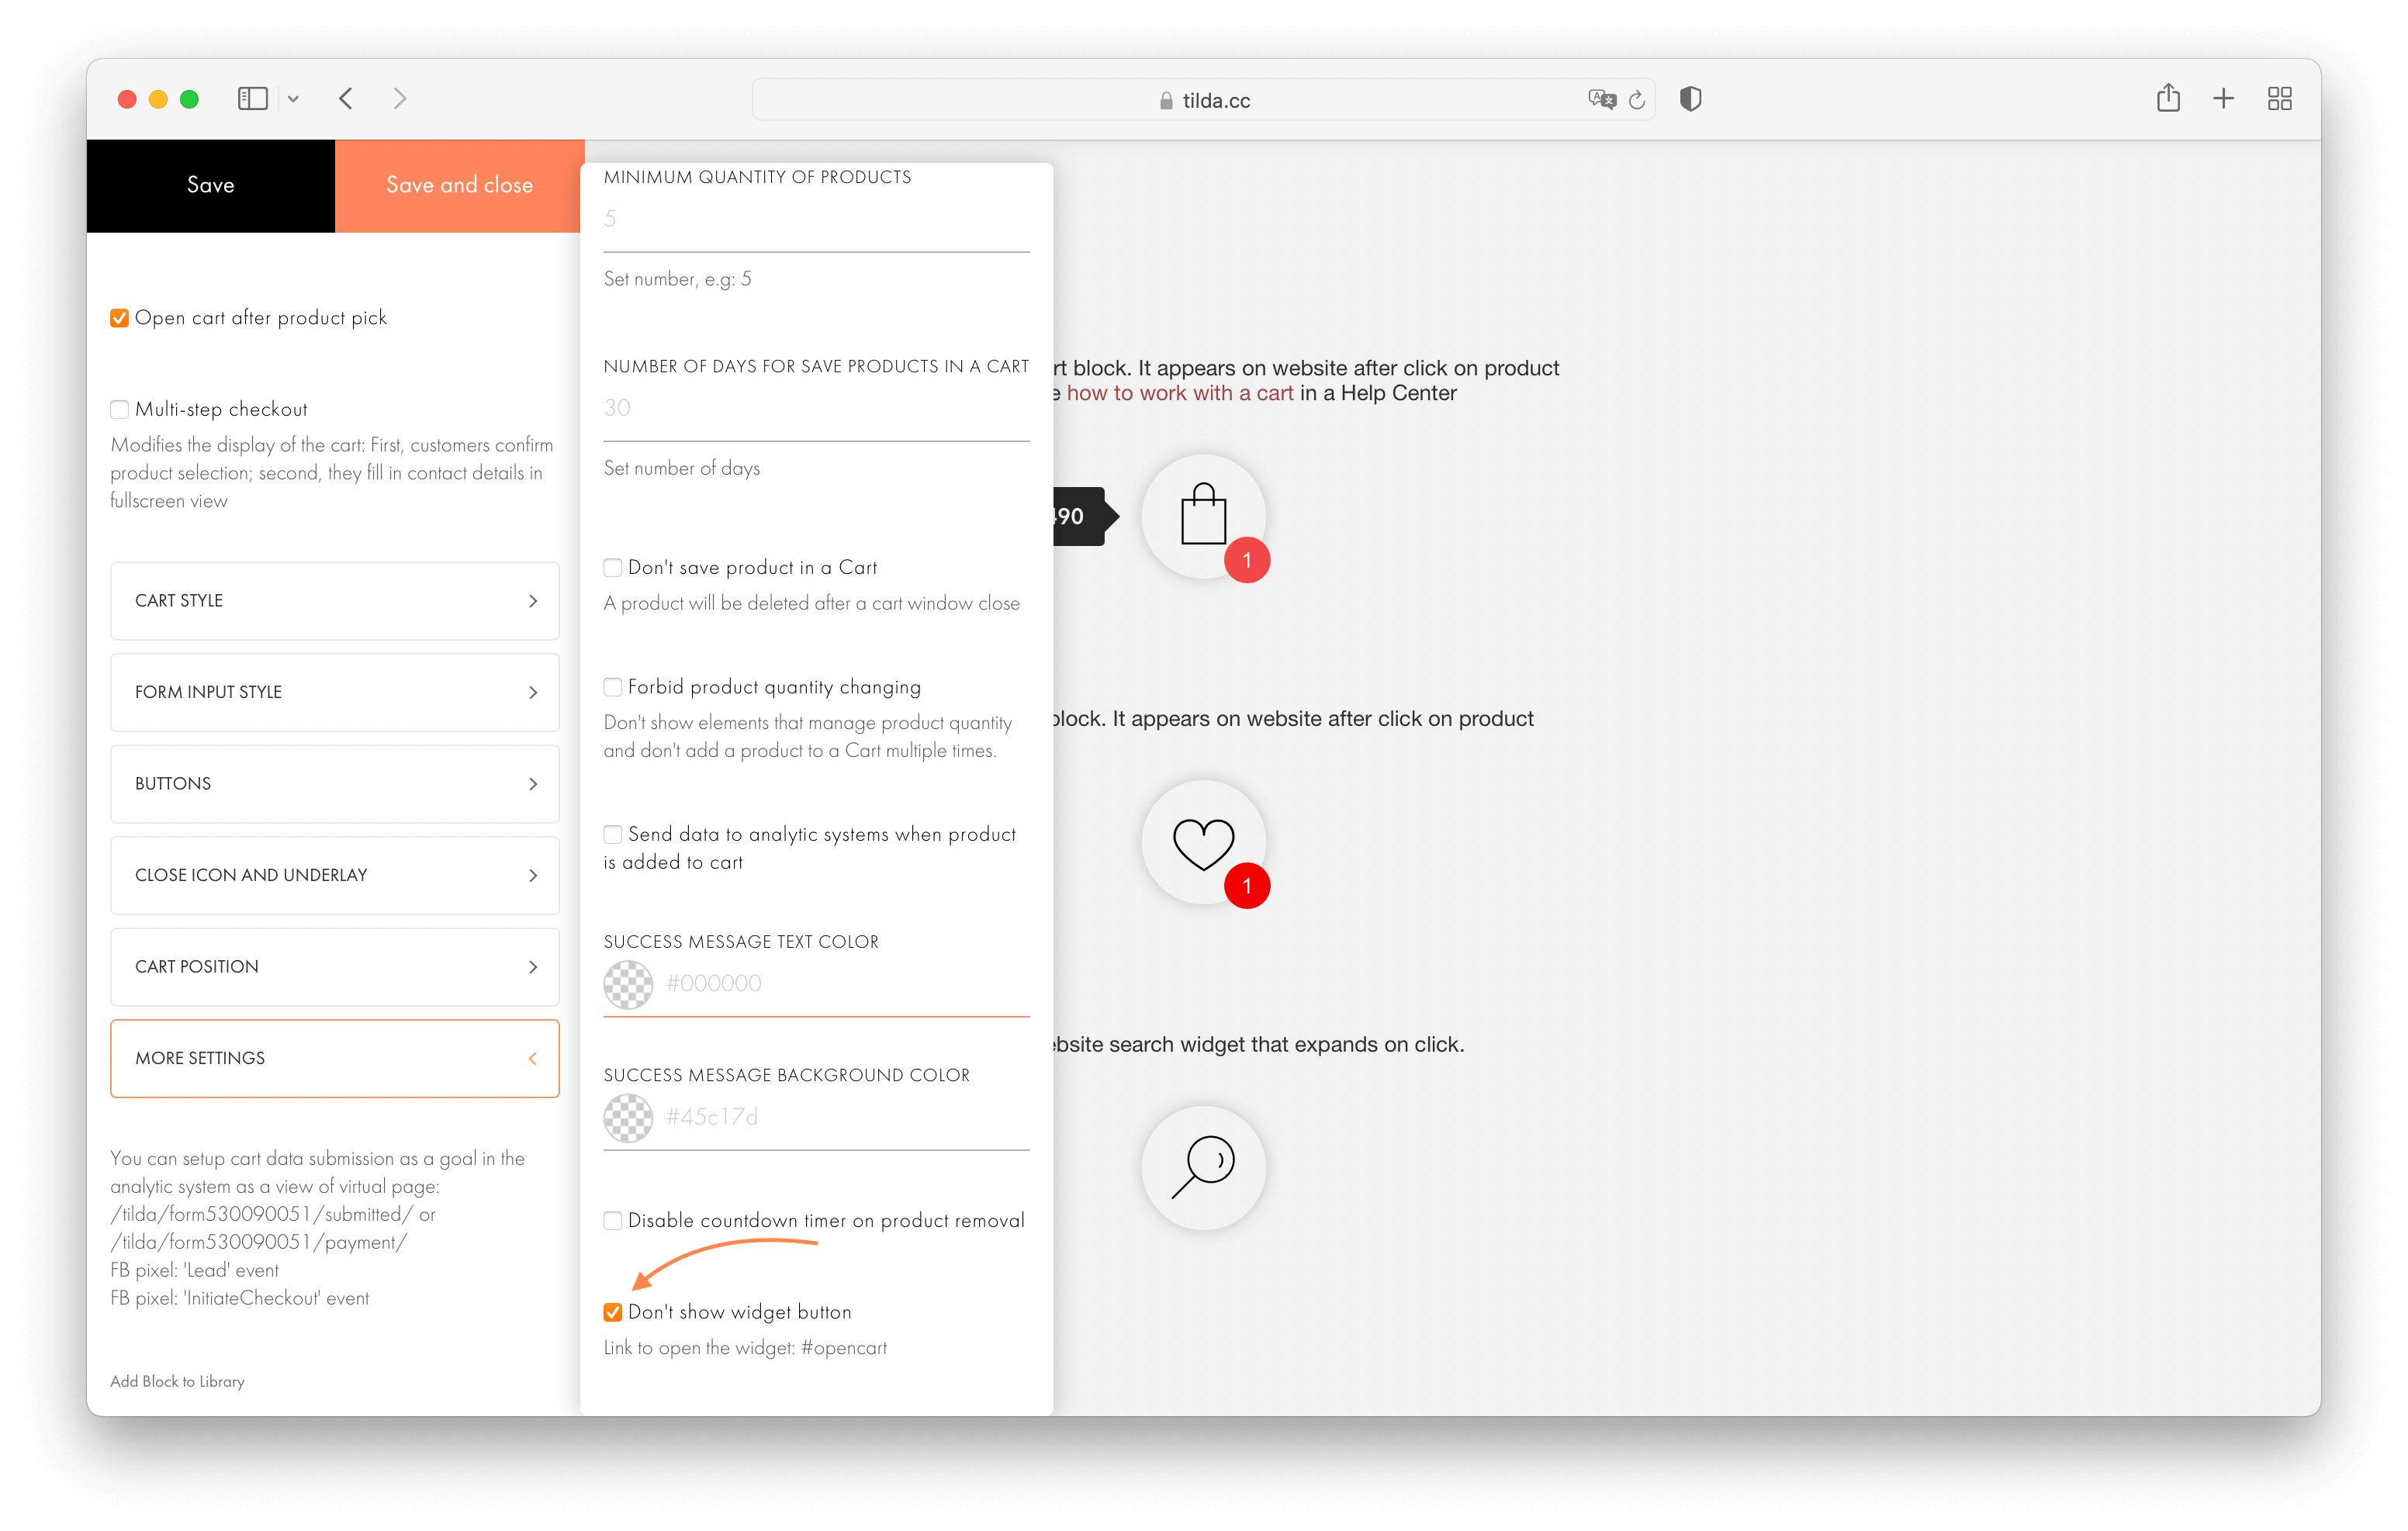Open the browser share icon
Viewport: 2408px width, 1531px height.
coord(2168,98)
